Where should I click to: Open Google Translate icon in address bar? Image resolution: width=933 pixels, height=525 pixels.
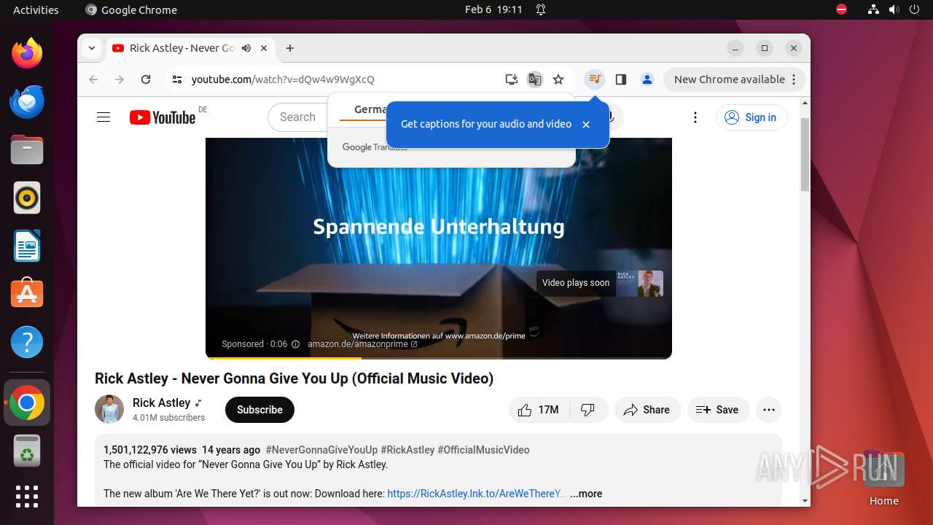535,79
